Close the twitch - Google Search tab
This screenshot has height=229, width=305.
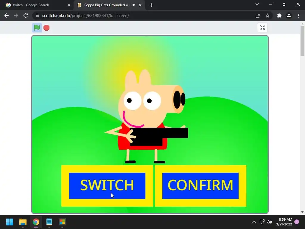(x=69, y=5)
